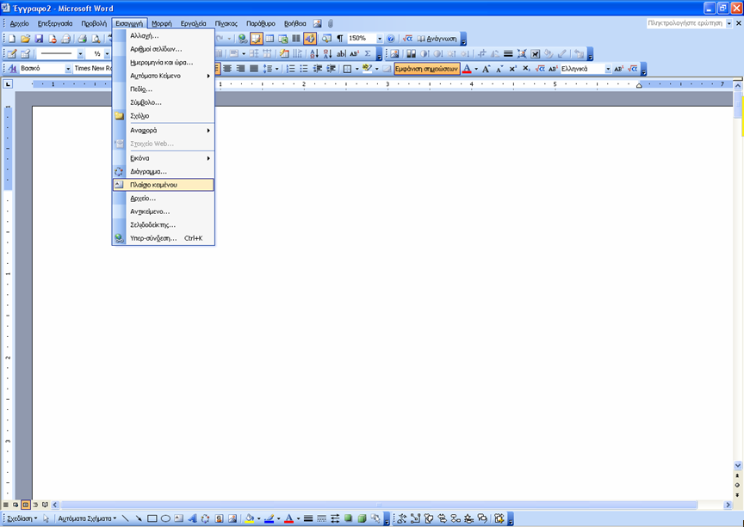
Task: Switch to Normal view button at bottom left
Action: click(6, 505)
